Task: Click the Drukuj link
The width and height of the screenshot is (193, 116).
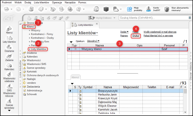Action: 136,36
